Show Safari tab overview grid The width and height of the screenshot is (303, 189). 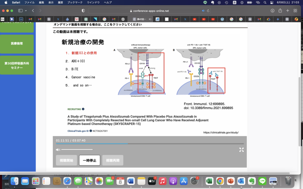click(x=295, y=11)
